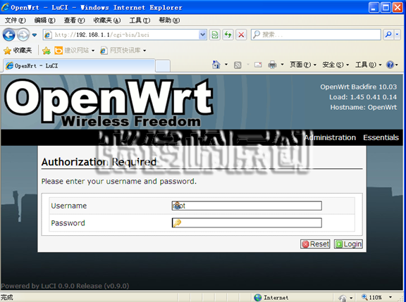
Task: Click "Load: 1.45 0.41 0.14" text
Action: click(x=363, y=97)
